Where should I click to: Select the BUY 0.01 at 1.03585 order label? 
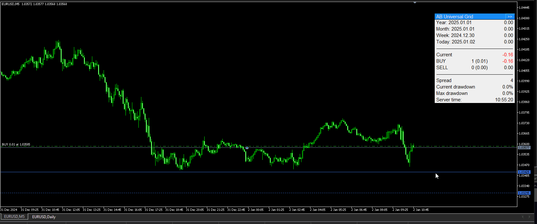click(16, 145)
